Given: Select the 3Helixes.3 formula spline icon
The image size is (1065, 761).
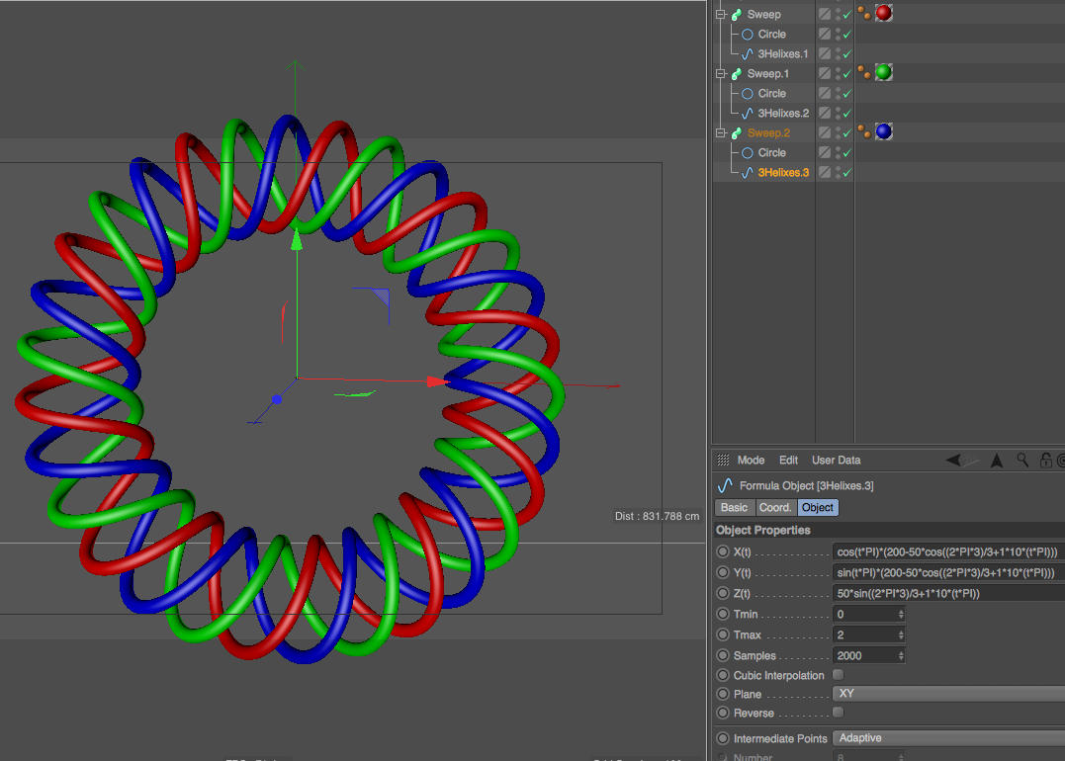Looking at the screenshot, I should (x=748, y=172).
